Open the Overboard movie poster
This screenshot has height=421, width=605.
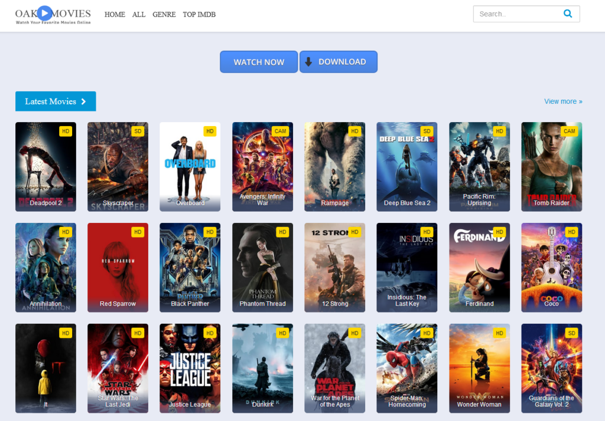tap(190, 167)
